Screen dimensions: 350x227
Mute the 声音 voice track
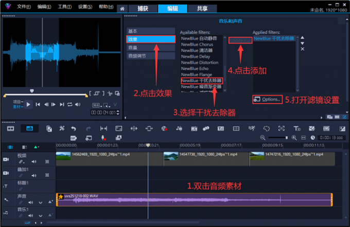tap(30, 202)
